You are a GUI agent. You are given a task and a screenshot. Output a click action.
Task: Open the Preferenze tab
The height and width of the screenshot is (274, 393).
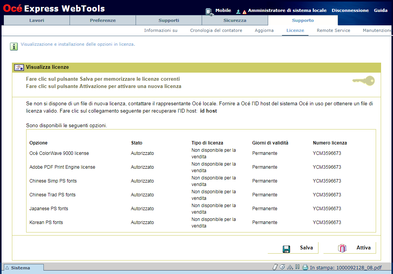point(103,20)
